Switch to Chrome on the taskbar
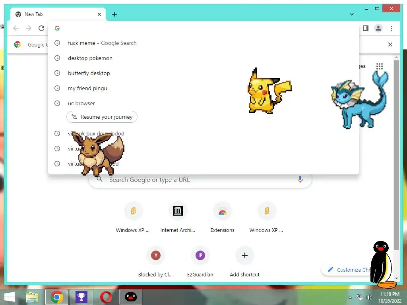 coord(57,297)
